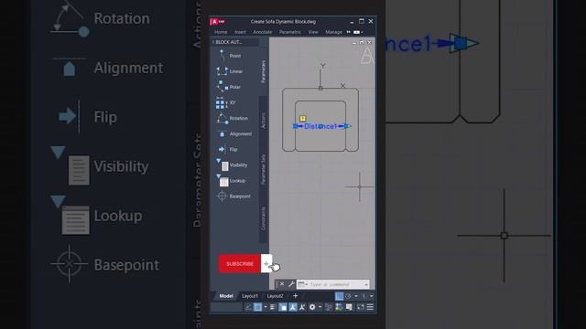Open the dropdown arrow next to object snap
The image size is (586, 329).
tap(266, 307)
